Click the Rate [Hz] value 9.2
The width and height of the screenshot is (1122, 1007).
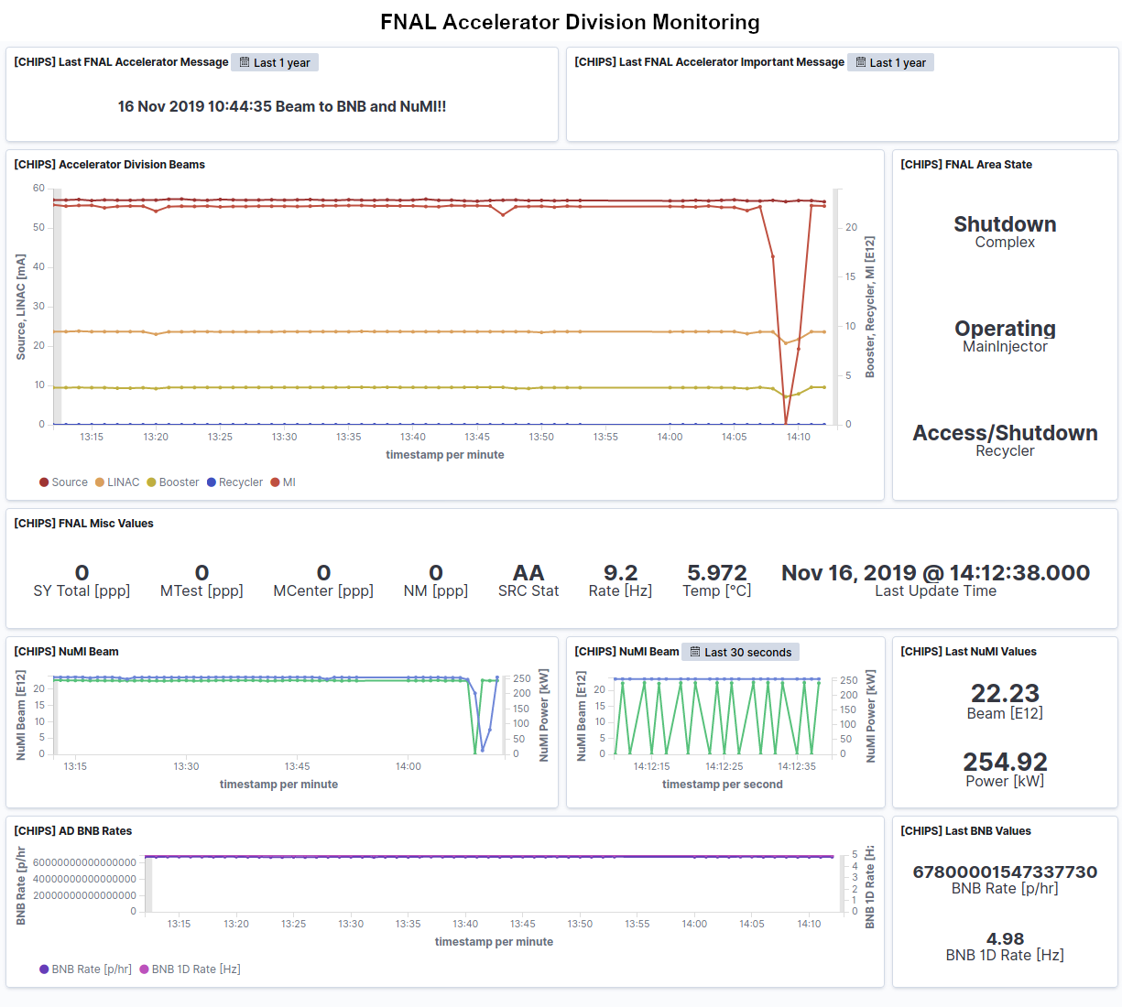coord(620,573)
